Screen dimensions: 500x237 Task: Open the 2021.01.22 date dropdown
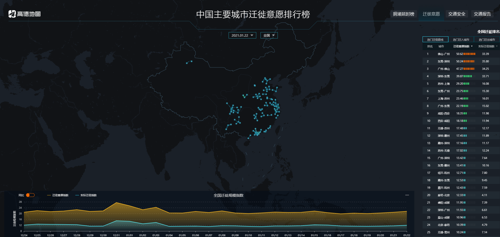coord(242,35)
